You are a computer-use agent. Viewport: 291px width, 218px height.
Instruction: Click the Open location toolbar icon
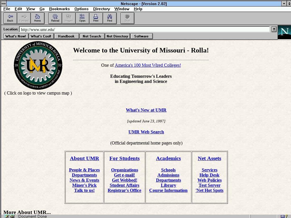[x=82, y=18]
